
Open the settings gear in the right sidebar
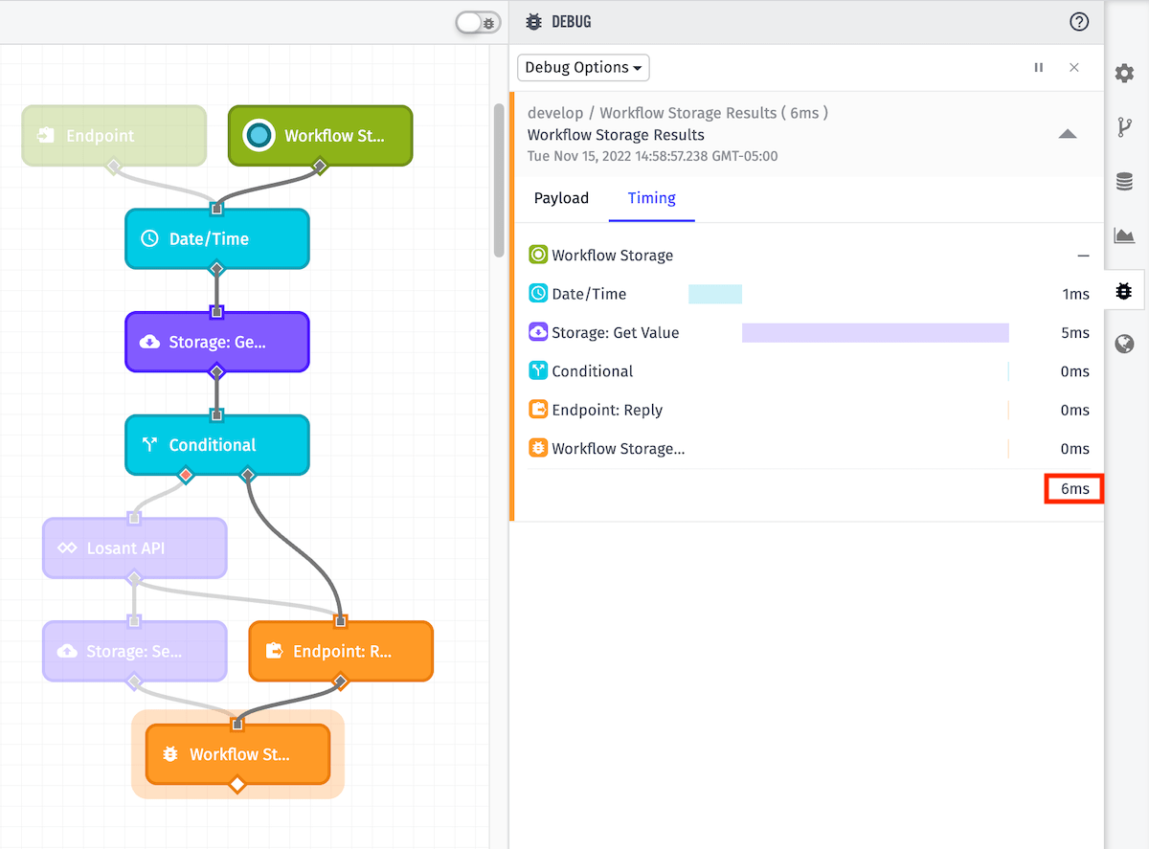[x=1124, y=73]
